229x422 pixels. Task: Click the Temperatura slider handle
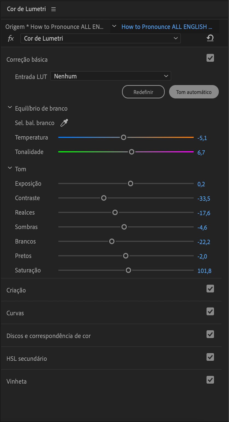point(124,137)
